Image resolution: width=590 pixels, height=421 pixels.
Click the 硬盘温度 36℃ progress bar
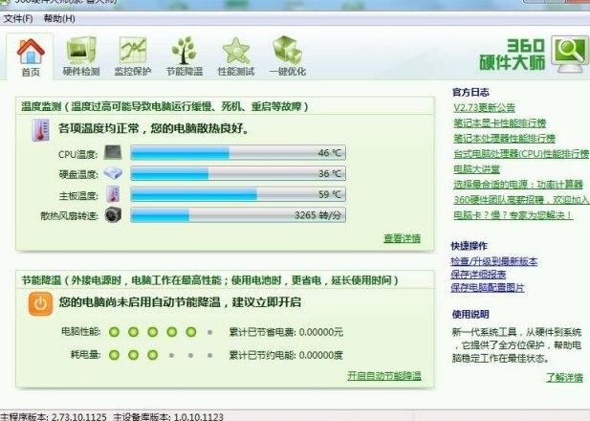click(238, 173)
